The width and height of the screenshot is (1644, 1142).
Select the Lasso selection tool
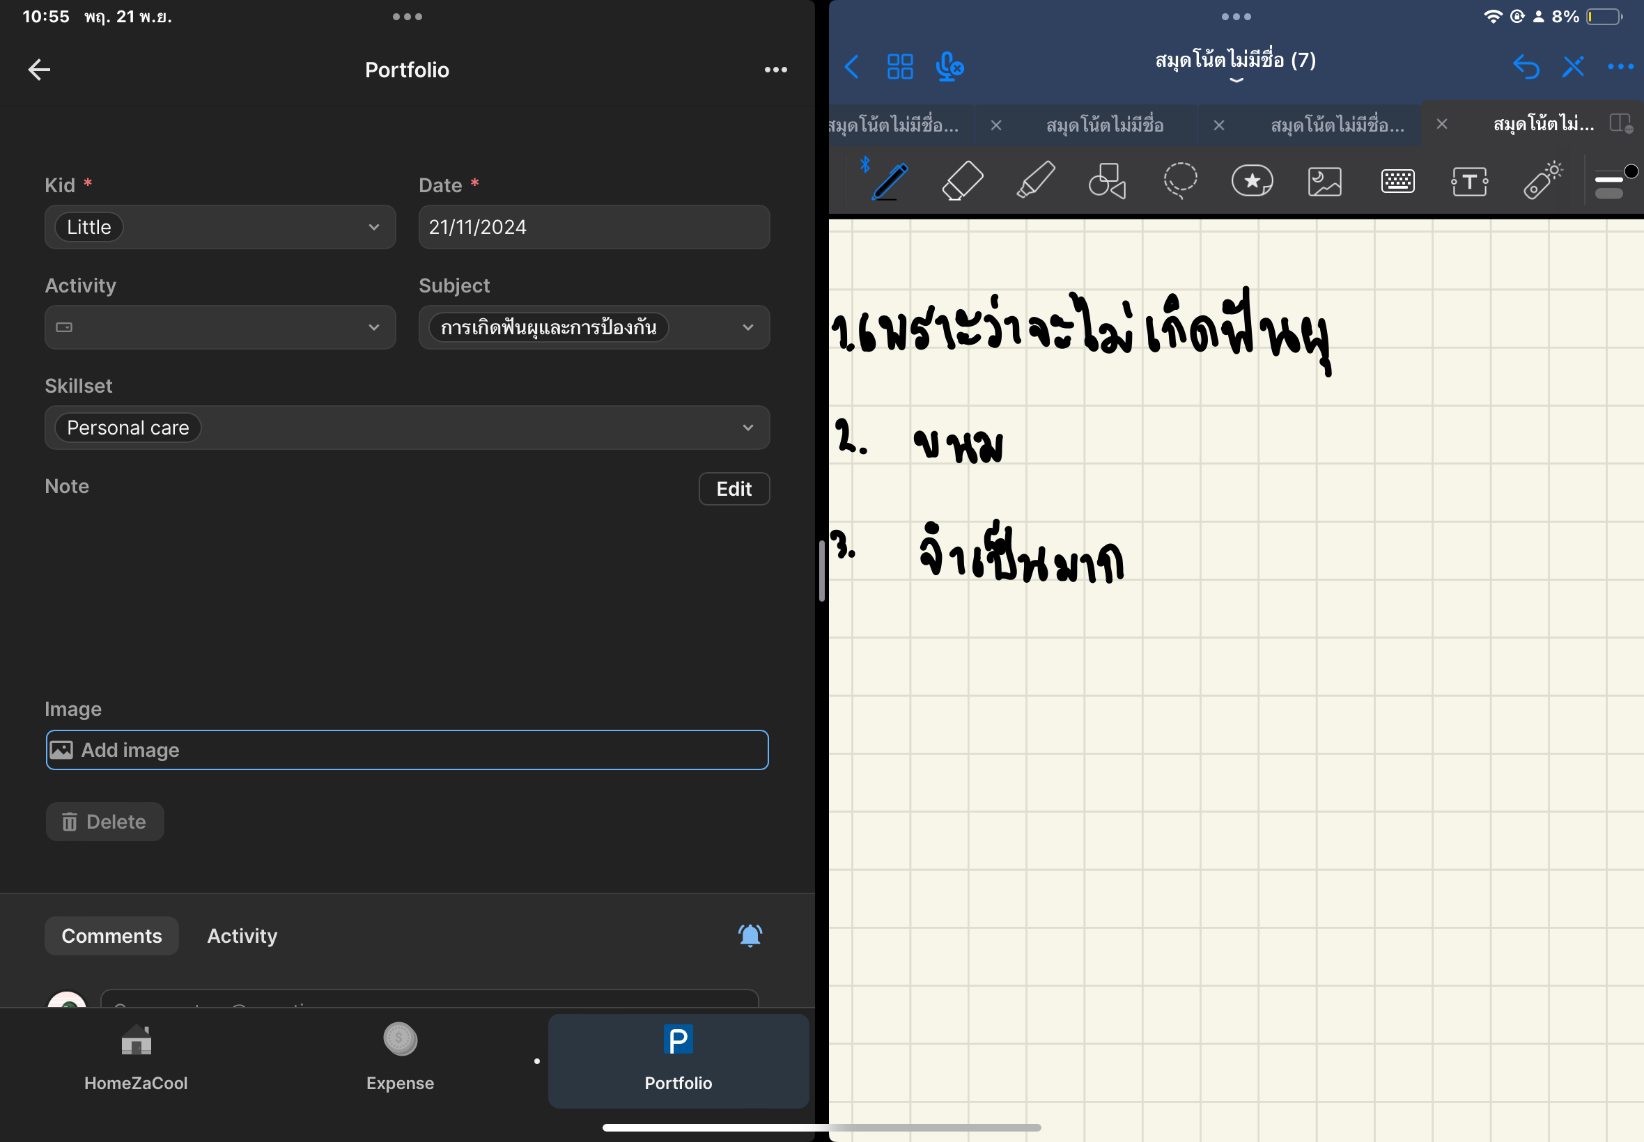tap(1179, 180)
